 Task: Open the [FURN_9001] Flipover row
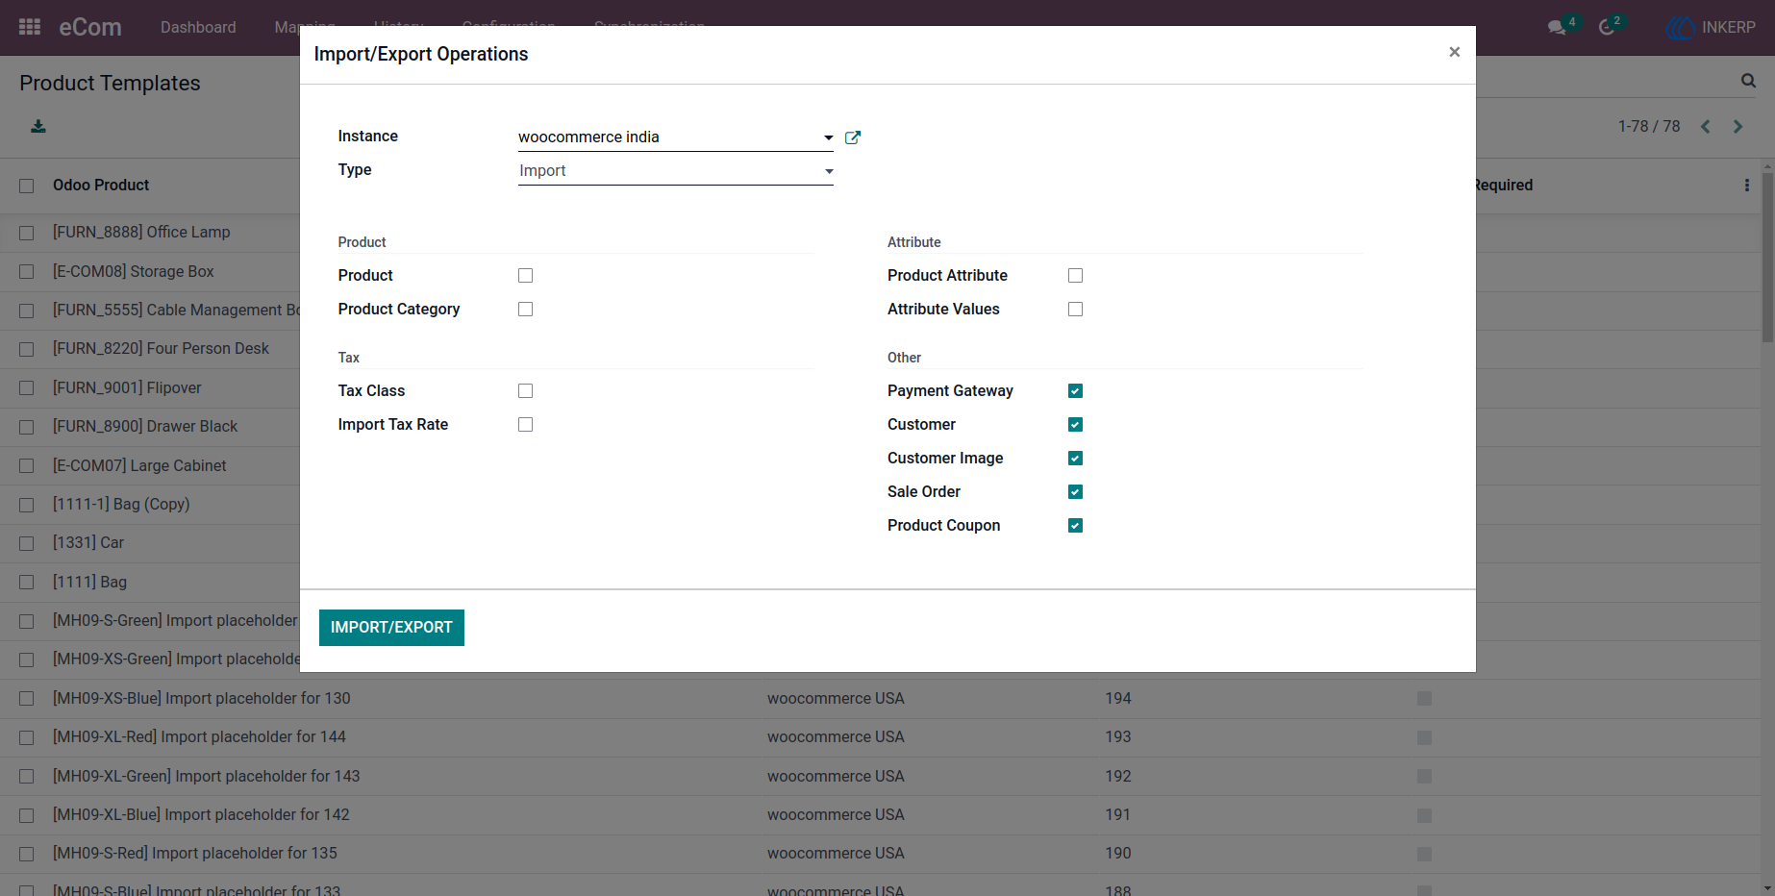coord(127,387)
